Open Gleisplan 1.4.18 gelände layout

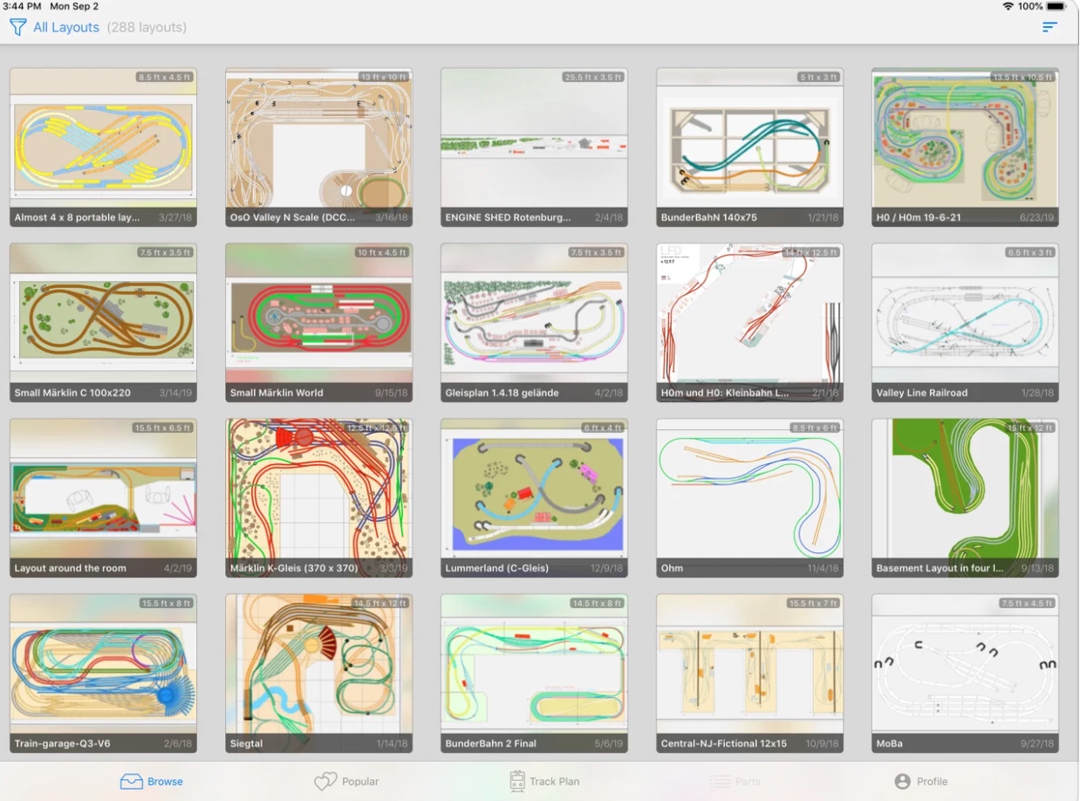534,323
